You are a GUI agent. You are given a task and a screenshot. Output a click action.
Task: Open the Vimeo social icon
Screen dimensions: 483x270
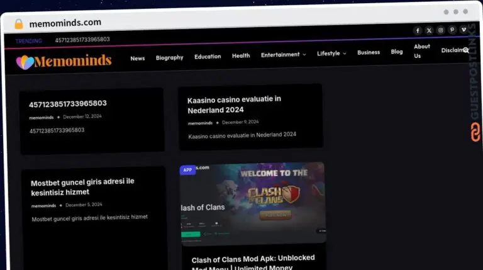click(x=464, y=30)
